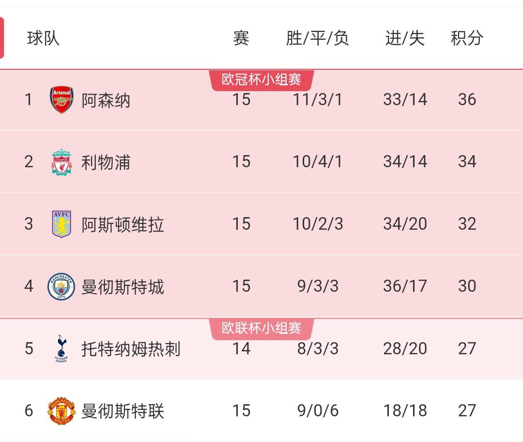The height and width of the screenshot is (442, 523).
Task: Click the Liverpool club crest icon
Action: 62,162
